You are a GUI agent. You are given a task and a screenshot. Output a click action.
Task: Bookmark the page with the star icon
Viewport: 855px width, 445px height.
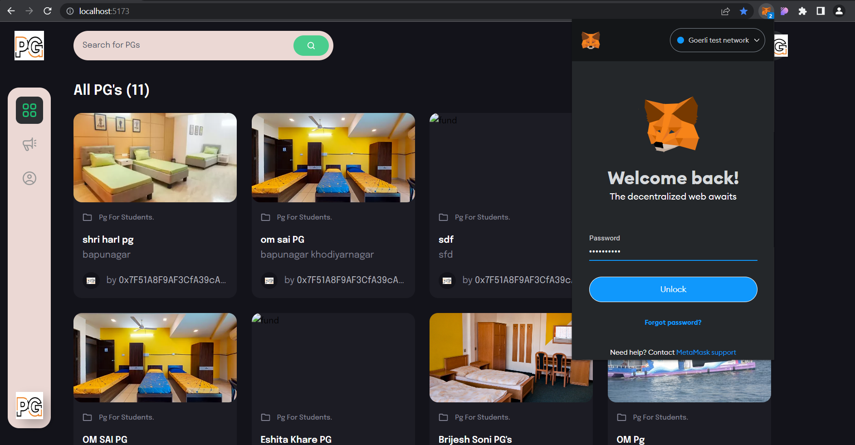743,11
